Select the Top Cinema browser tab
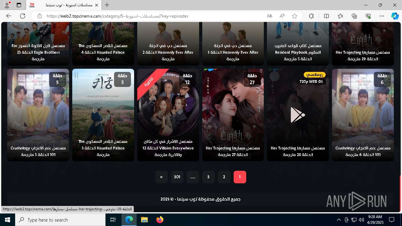Viewport: 402px width, 226px height. point(64,5)
